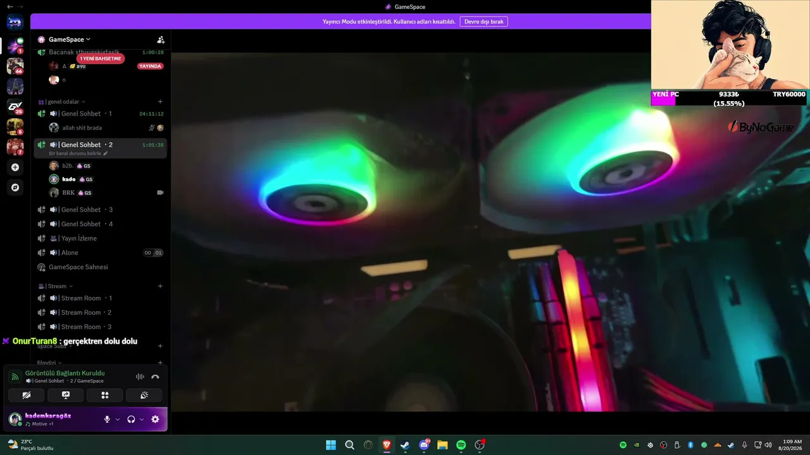Open GameSpace server dropdown menu
810x455 pixels.
pos(70,39)
